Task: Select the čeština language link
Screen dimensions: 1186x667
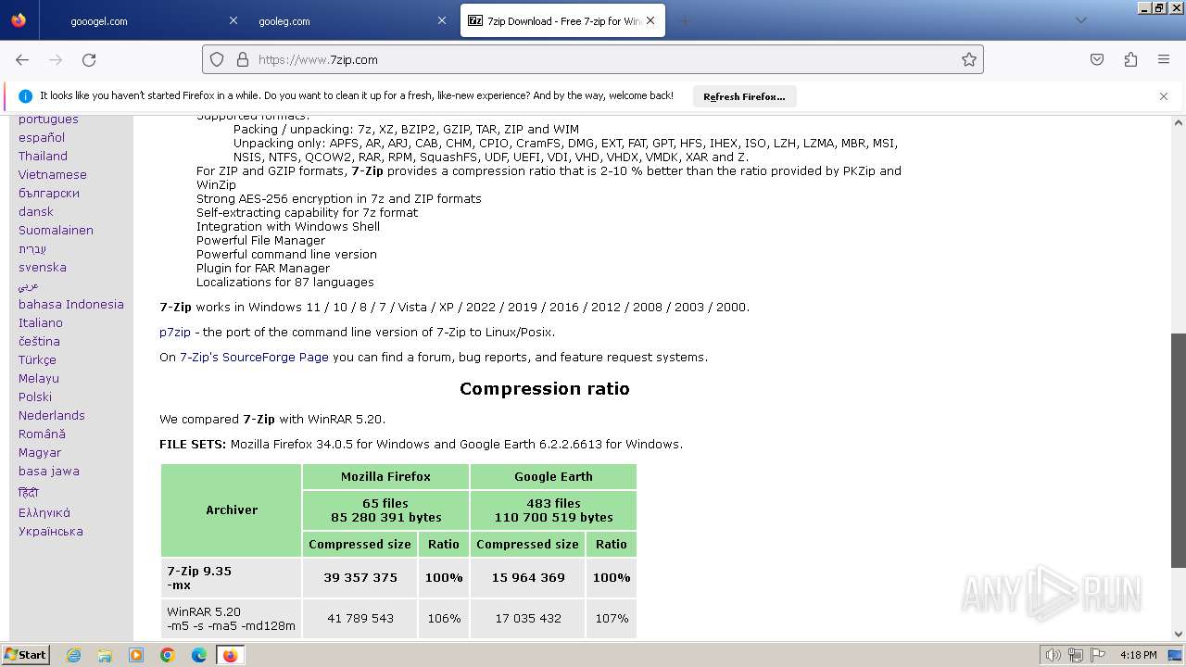Action: (x=39, y=341)
